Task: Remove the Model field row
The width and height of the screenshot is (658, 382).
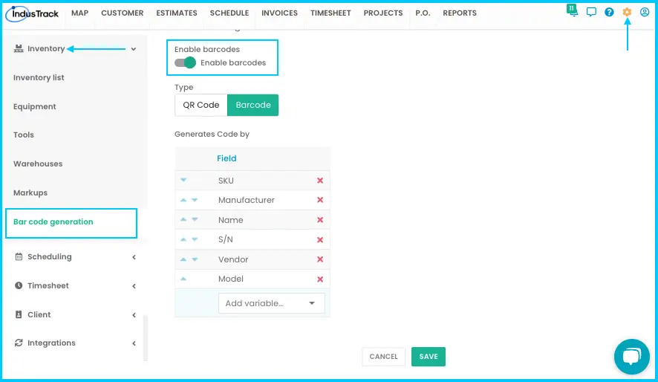Action: click(320, 279)
